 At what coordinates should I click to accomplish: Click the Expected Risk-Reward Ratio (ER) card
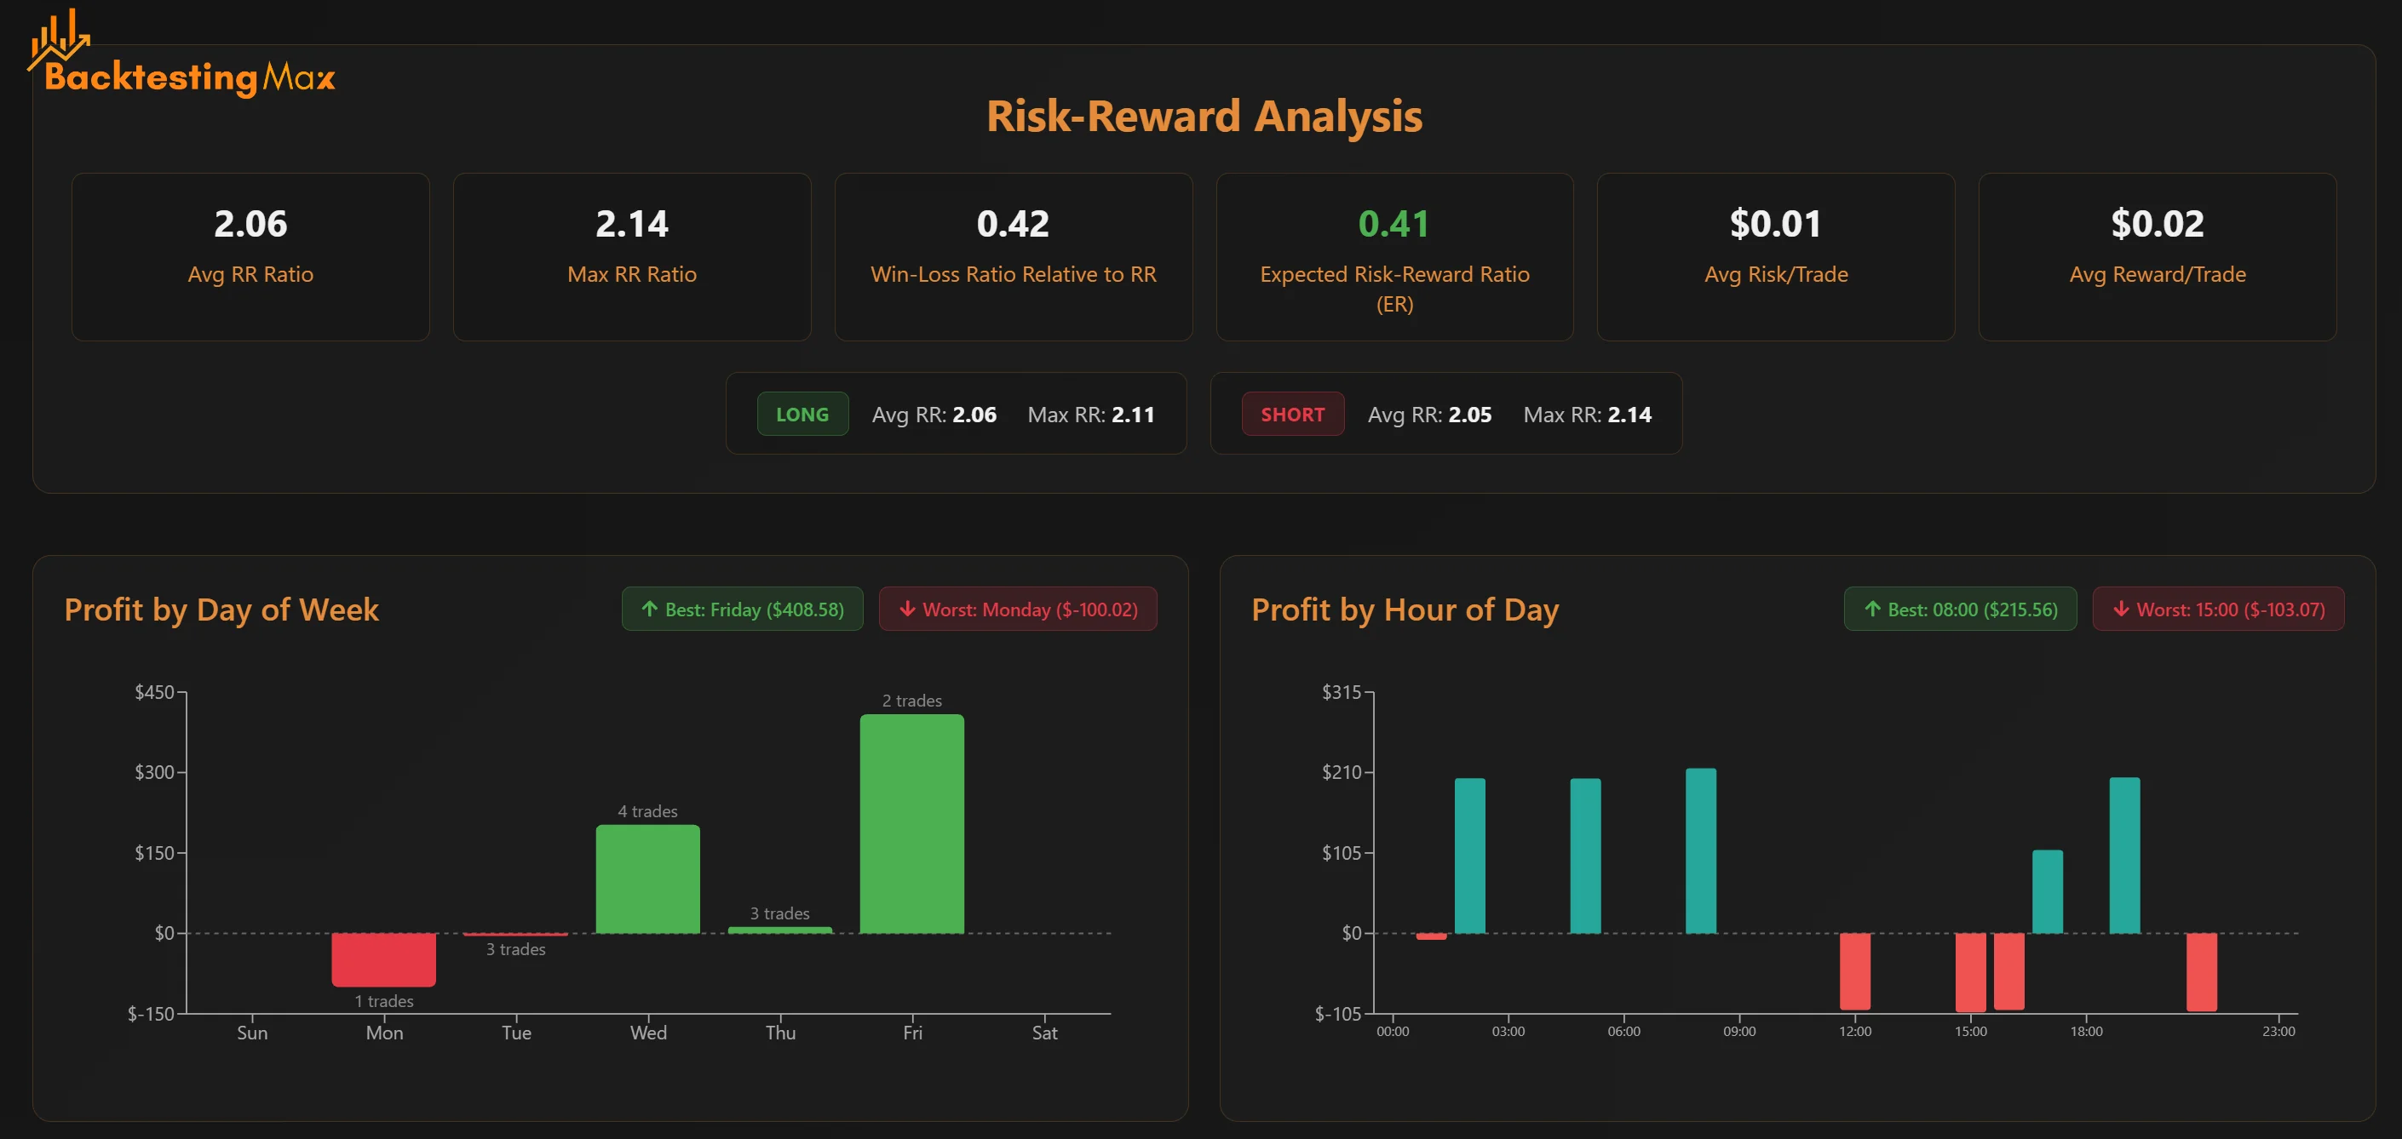(x=1395, y=256)
